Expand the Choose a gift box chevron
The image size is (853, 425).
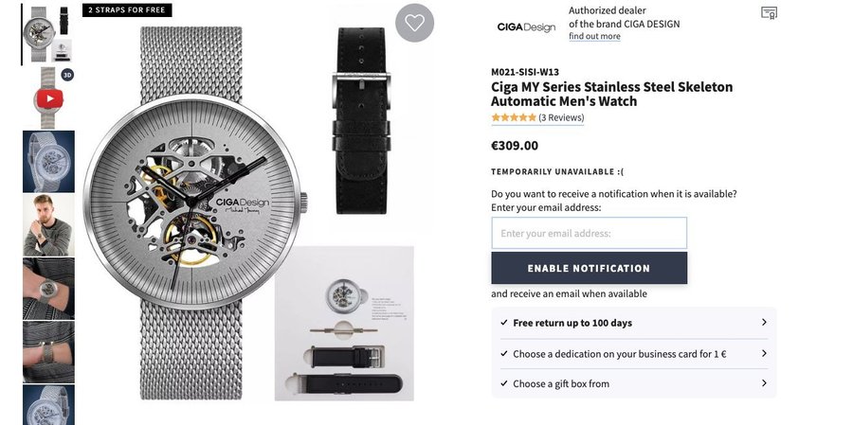764,383
